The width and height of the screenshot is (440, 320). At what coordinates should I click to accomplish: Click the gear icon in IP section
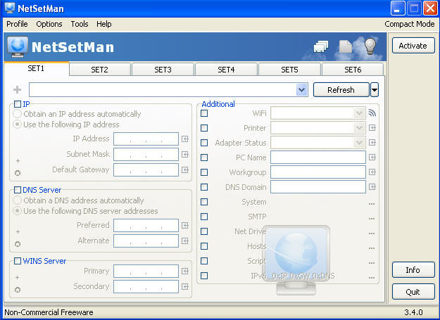click(x=18, y=173)
